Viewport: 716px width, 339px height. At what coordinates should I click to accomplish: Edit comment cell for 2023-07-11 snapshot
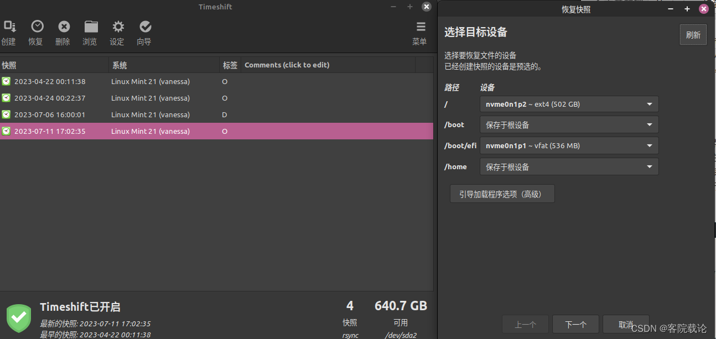pyautogui.click(x=328, y=131)
